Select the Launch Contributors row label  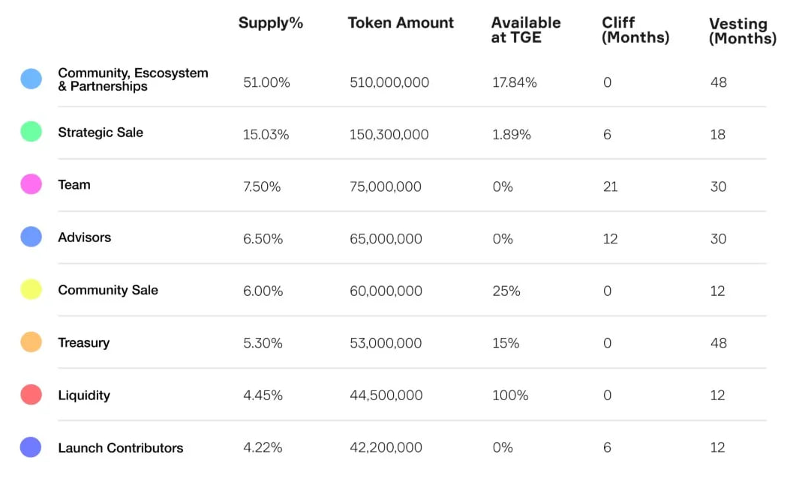point(121,448)
